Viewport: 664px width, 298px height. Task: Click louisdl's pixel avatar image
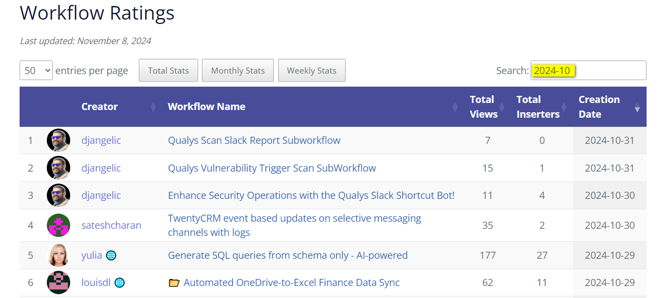(58, 283)
